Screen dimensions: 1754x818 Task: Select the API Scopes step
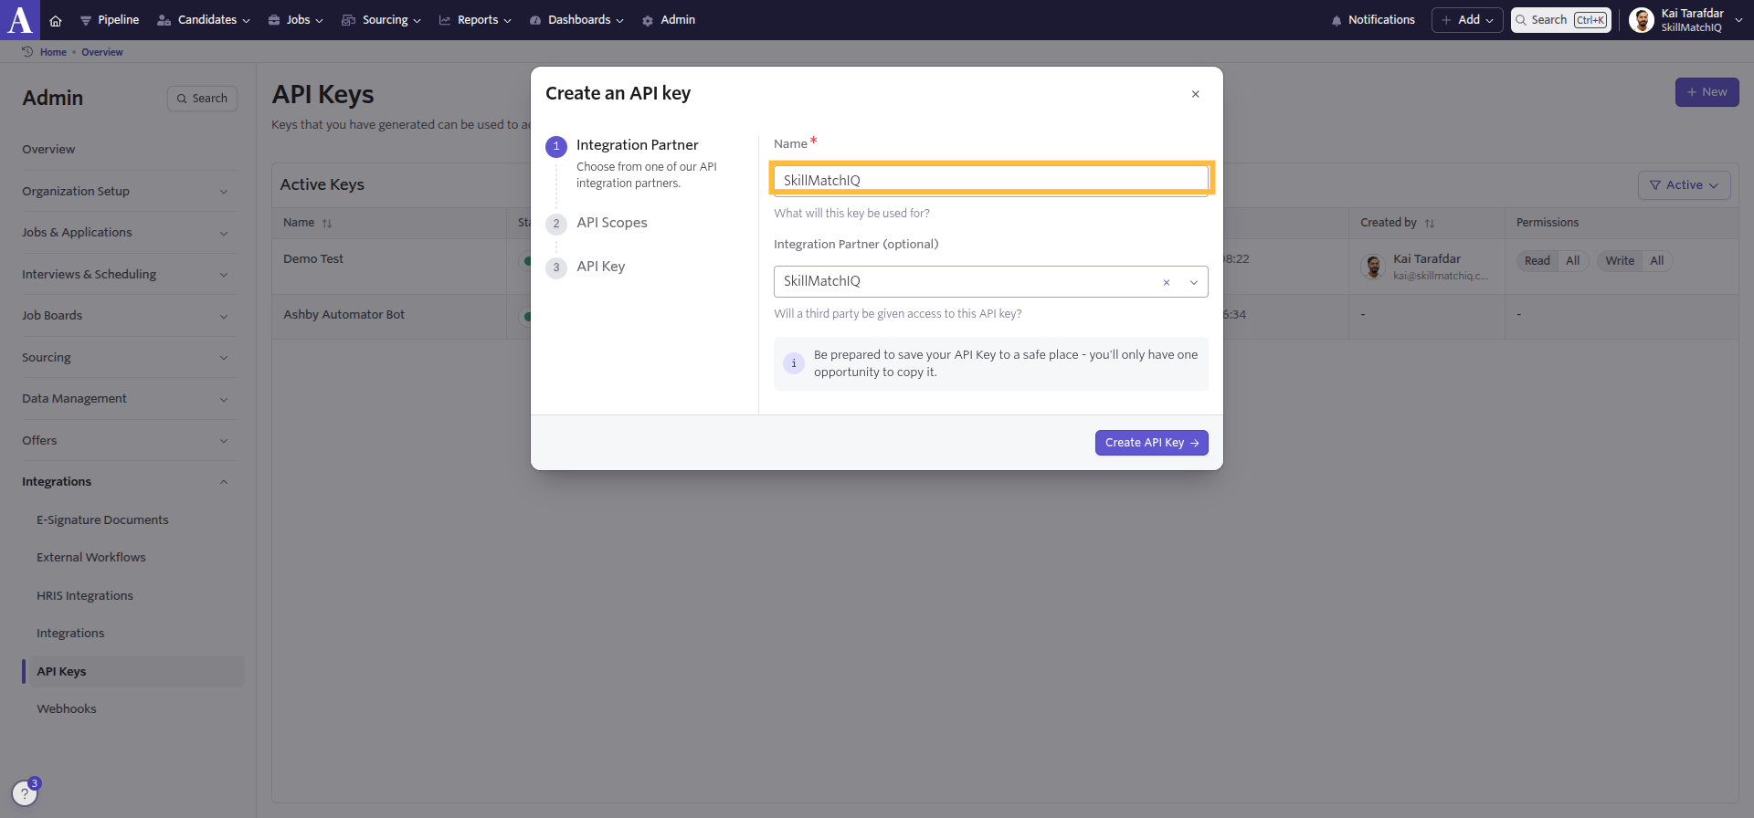611,223
